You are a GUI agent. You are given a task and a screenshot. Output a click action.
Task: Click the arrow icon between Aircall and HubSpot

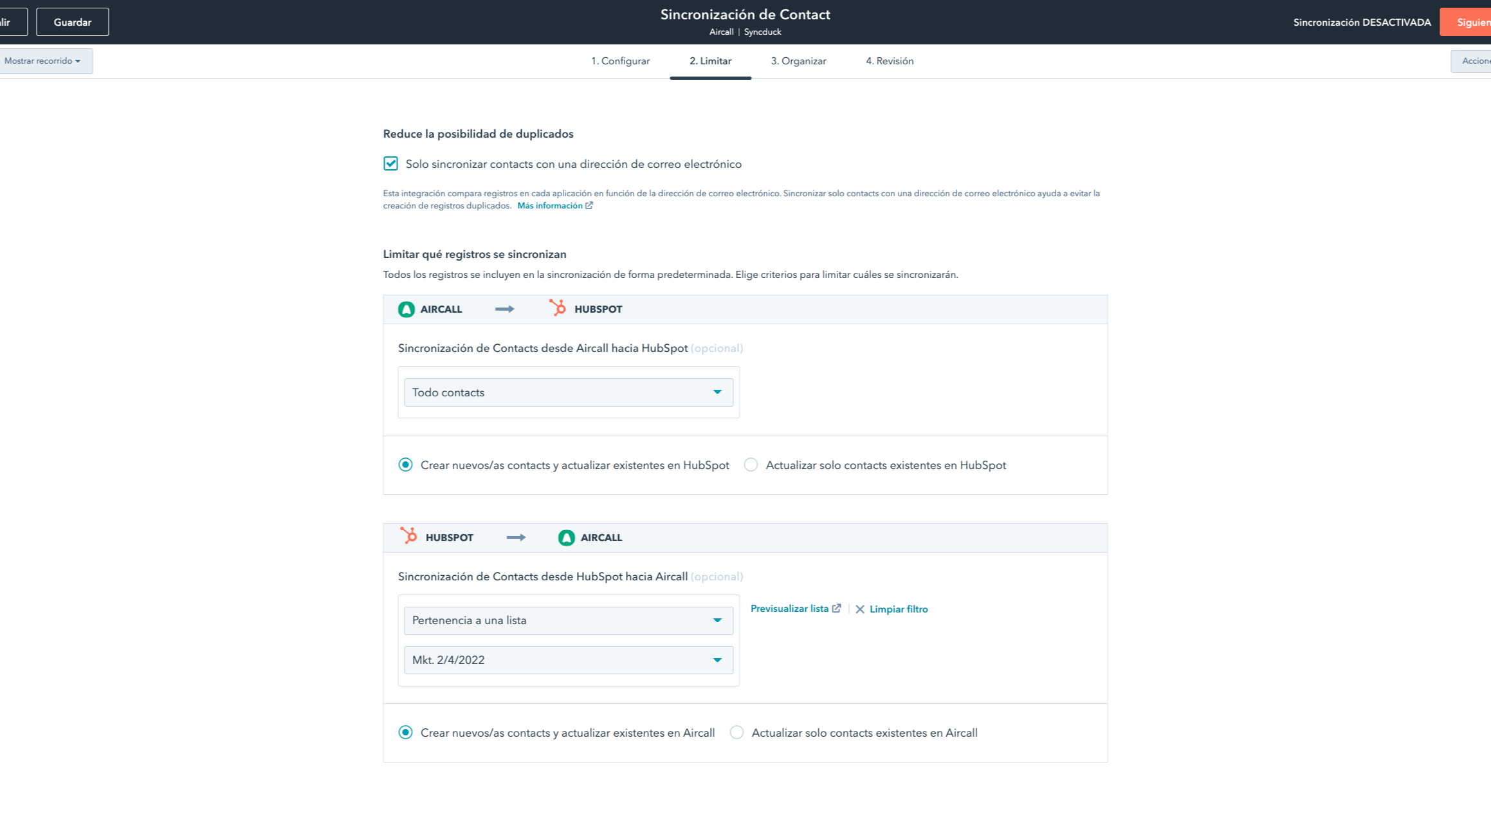pyautogui.click(x=505, y=309)
